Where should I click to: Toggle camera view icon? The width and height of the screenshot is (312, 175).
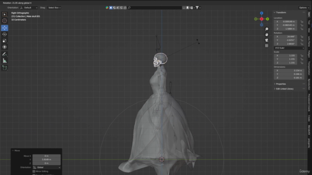267,40
